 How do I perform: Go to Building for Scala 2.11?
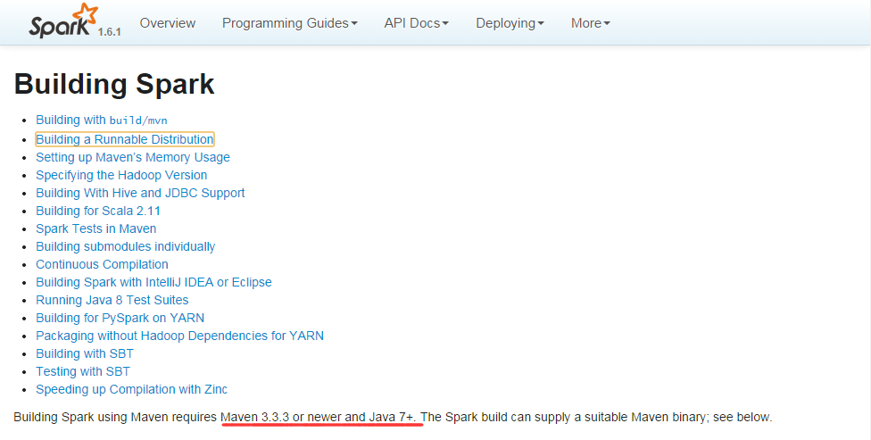click(x=98, y=211)
